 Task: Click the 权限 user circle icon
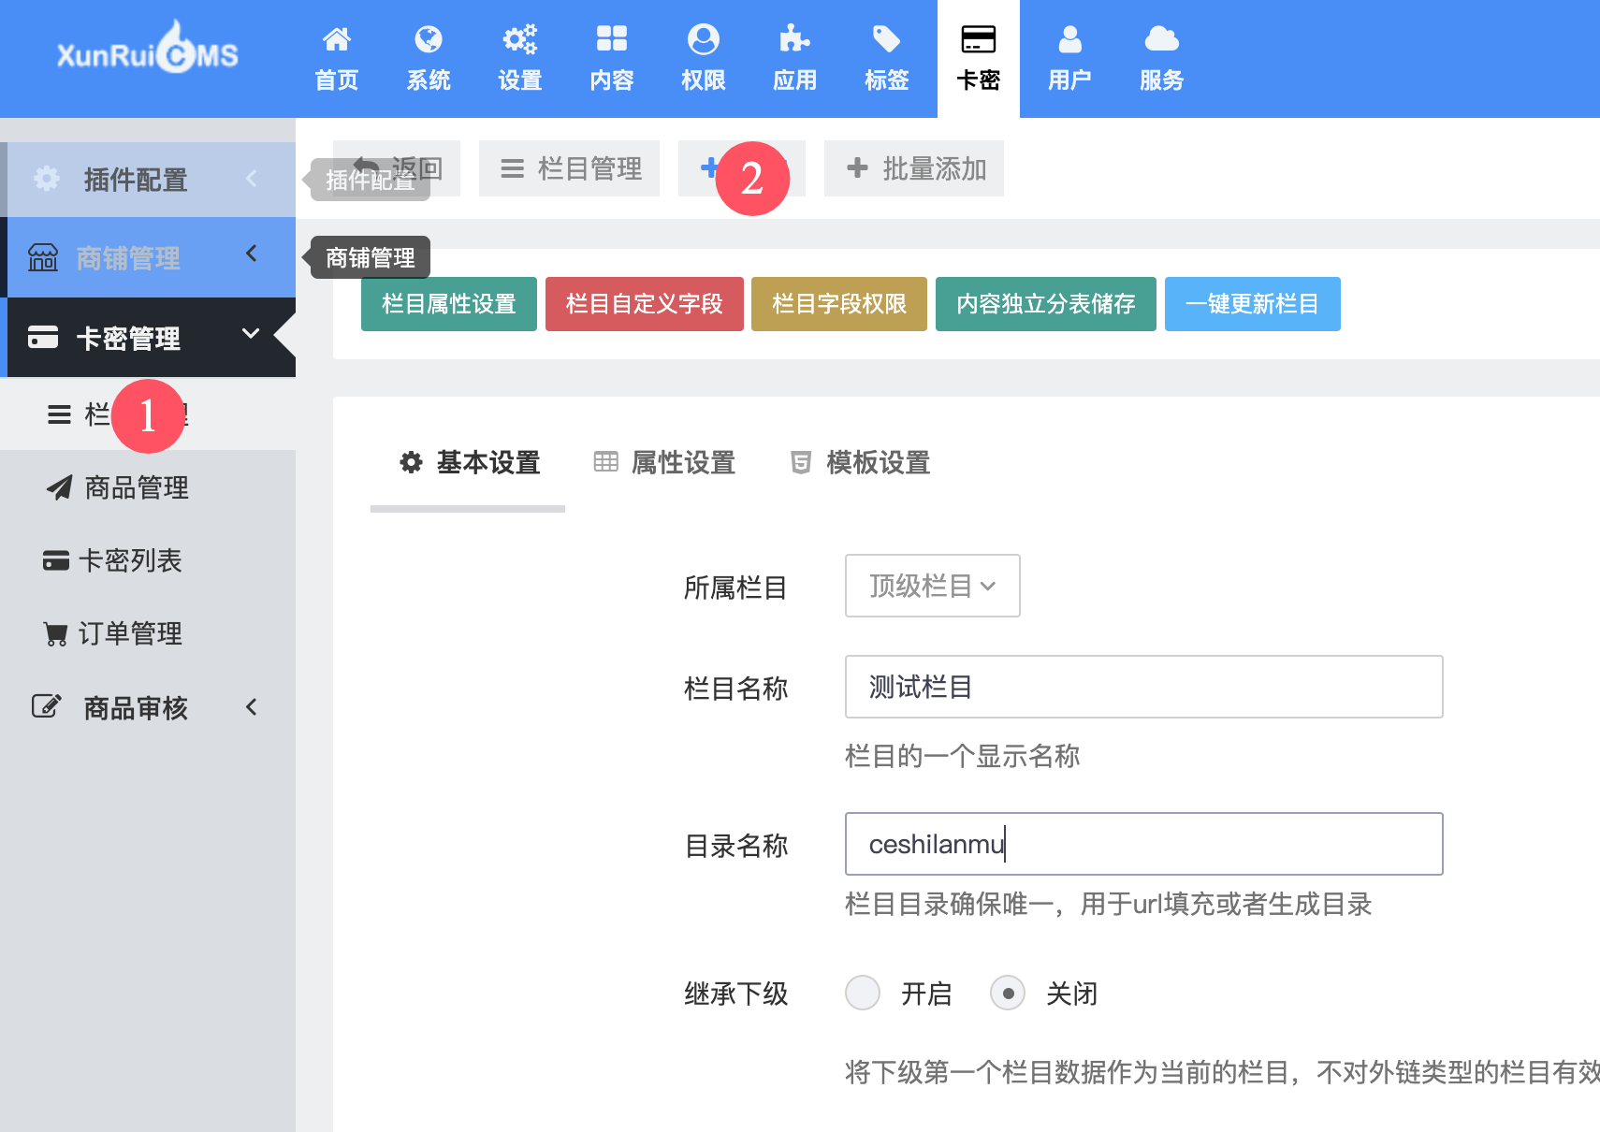[x=703, y=39]
